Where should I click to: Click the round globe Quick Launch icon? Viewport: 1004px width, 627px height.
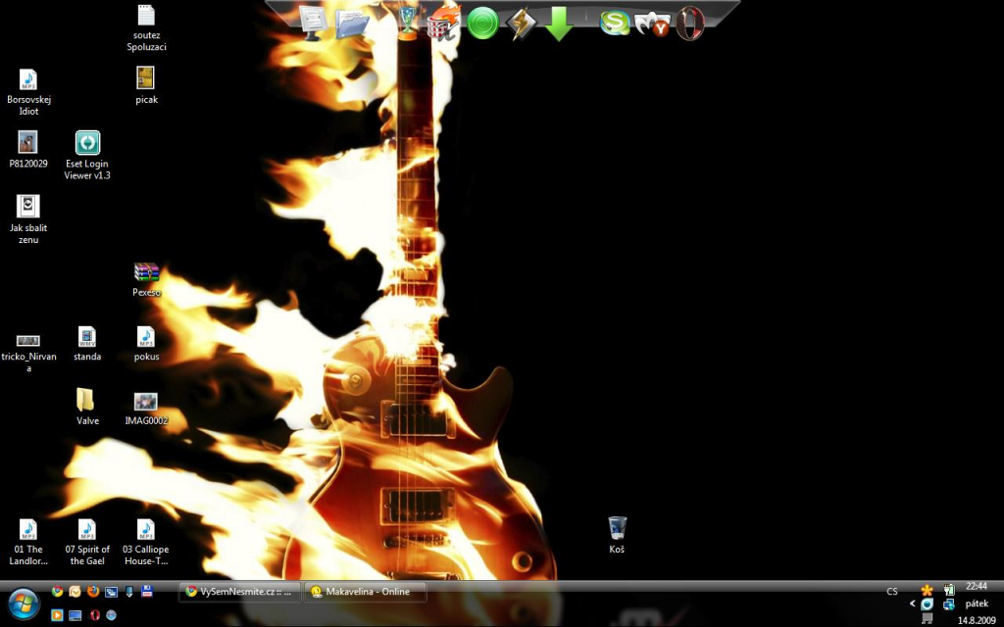112,615
